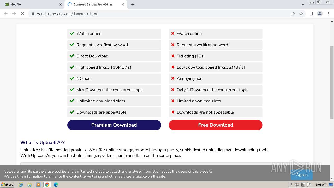Select 'High speed (max. 100MB / s)' row
334x188 pixels.
(x=114, y=67)
